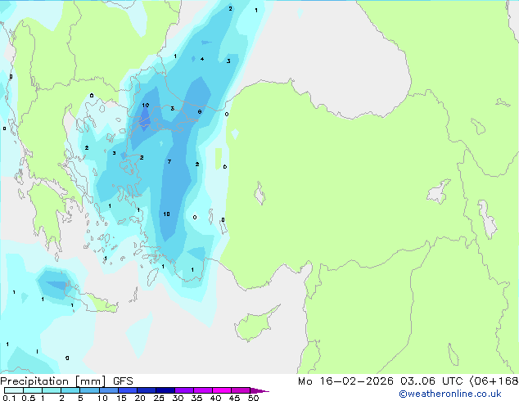Click the 7 precipitation value on map
The image size is (519, 401).
(x=169, y=162)
